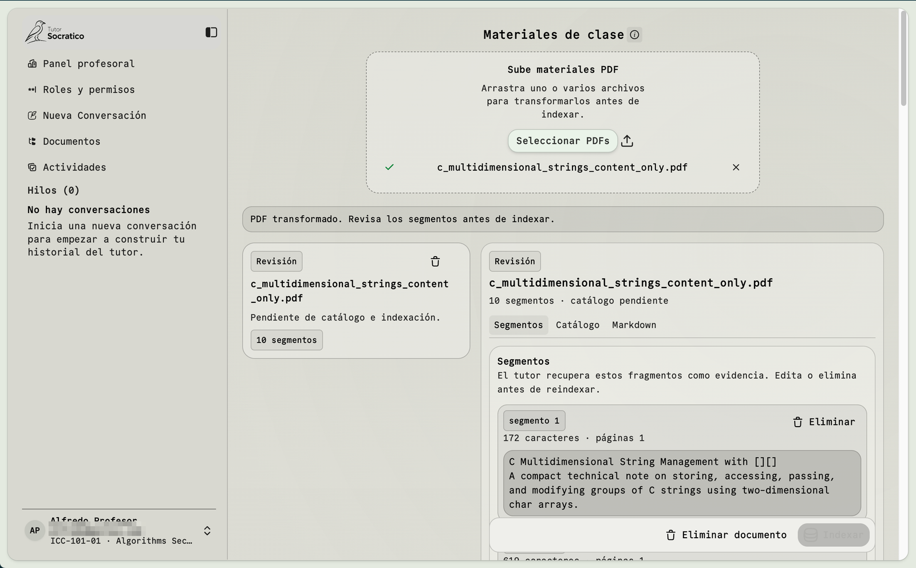Screen dimensions: 916x568
Task: Switch to the Segmentos tab
Action: (518, 325)
